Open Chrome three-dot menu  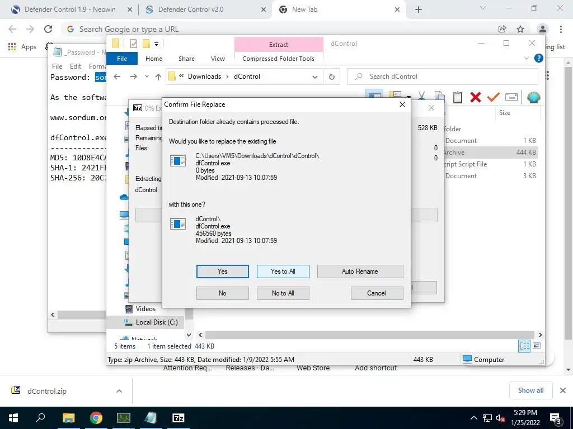tap(561, 29)
